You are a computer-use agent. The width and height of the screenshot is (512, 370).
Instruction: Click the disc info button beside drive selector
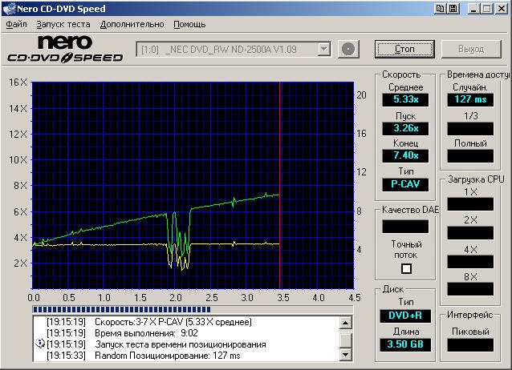click(x=347, y=50)
